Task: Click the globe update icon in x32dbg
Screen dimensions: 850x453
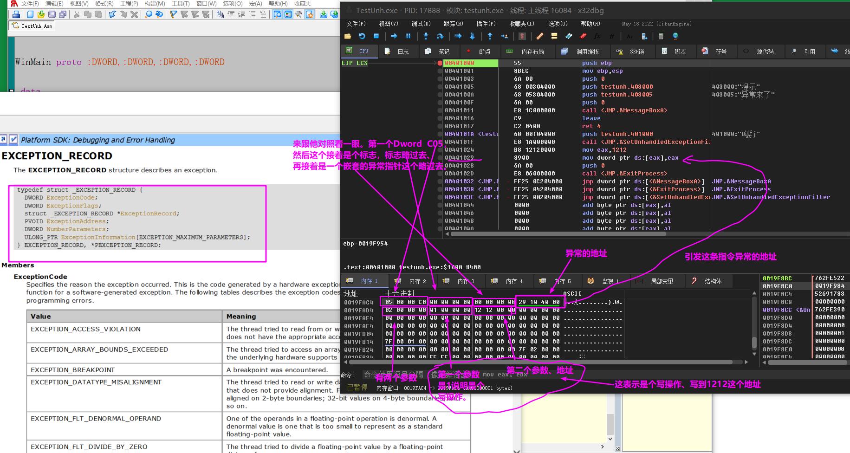Action: pyautogui.click(x=675, y=36)
